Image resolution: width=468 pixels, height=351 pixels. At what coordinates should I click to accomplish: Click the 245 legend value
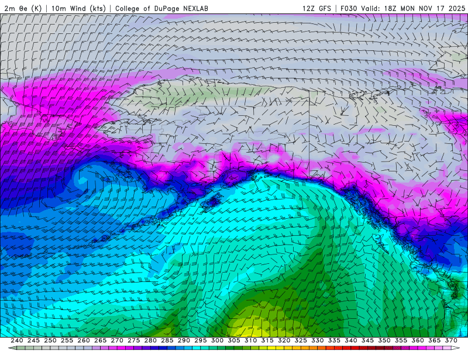pyautogui.click(x=33, y=340)
